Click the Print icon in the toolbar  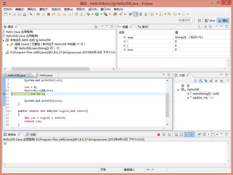pyautogui.click(x=24, y=14)
